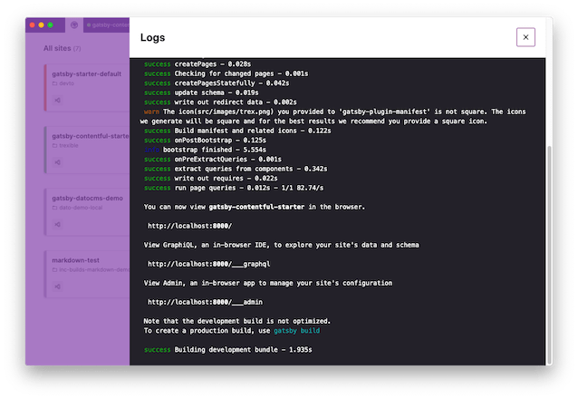The height and width of the screenshot is (399, 578).
Task: Select the gatsby-datocms-demo site title
Action: click(x=87, y=199)
